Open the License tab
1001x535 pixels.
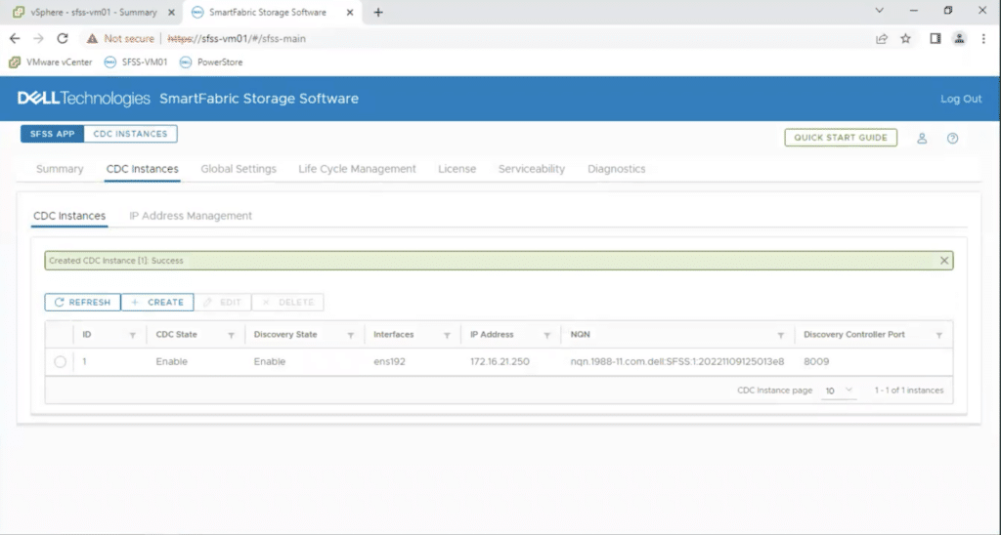(x=457, y=169)
